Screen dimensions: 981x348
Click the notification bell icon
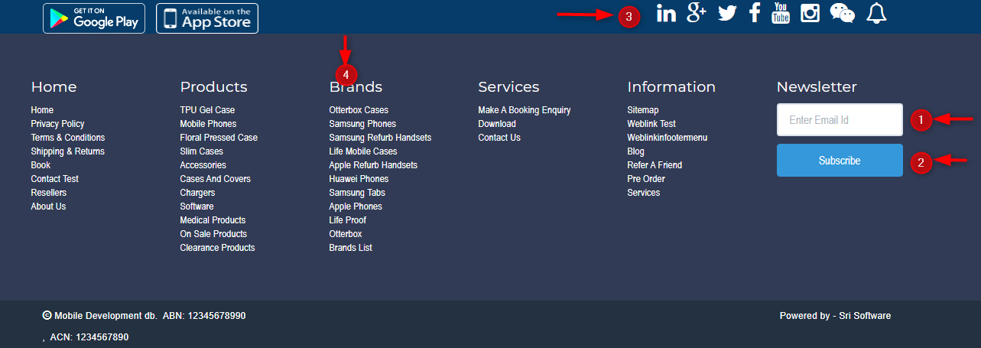click(x=876, y=14)
